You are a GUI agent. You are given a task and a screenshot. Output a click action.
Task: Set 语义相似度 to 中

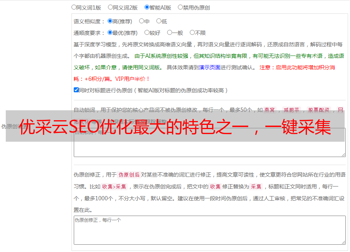141,21
